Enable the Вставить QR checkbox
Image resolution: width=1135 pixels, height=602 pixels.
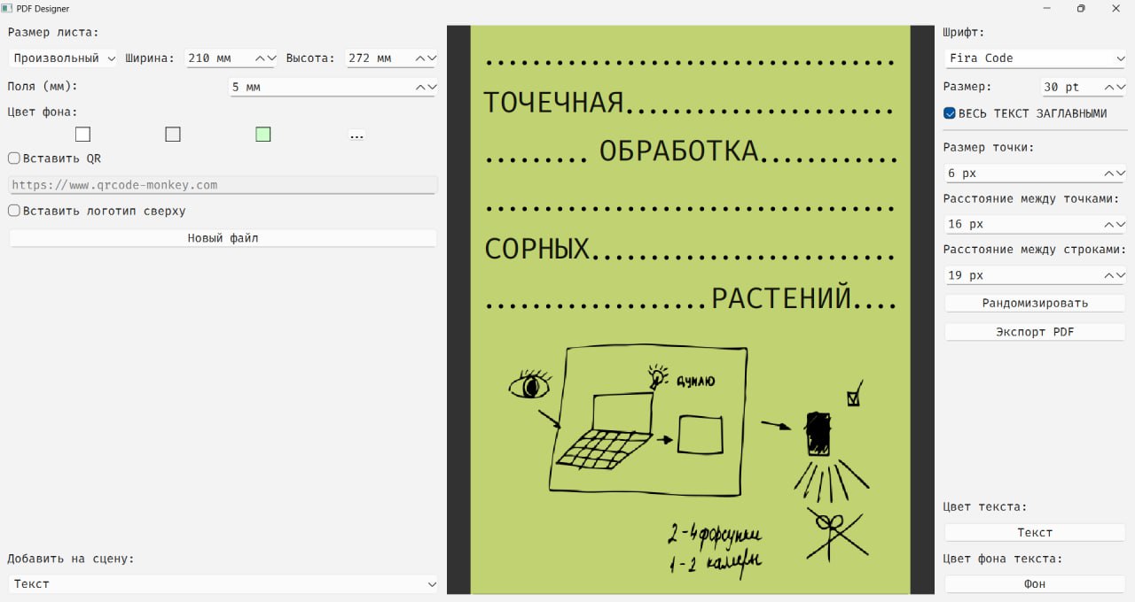click(x=14, y=158)
